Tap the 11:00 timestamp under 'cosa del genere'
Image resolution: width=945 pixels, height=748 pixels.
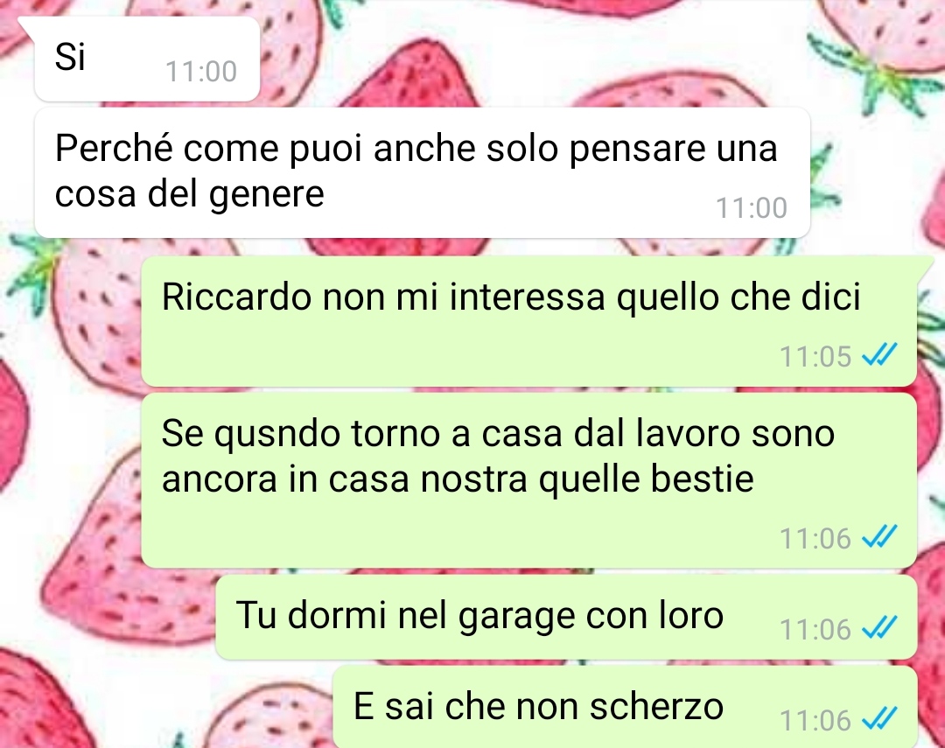751,208
